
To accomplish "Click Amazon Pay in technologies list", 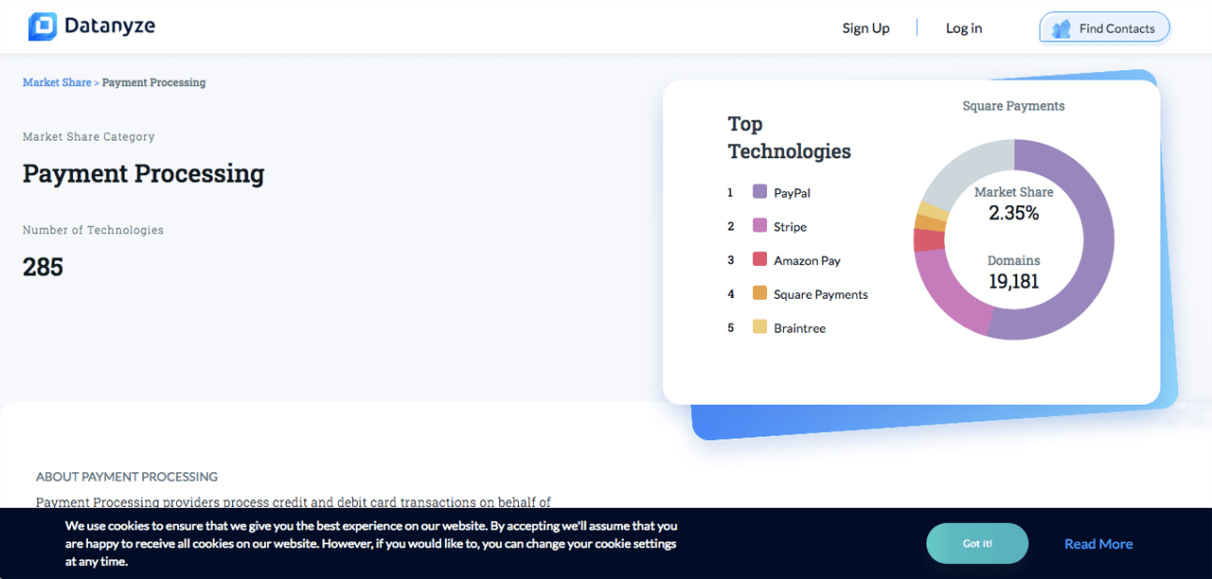I will click(x=807, y=260).
